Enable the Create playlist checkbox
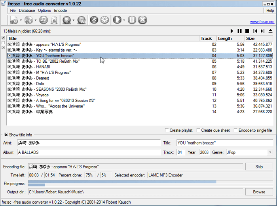The height and width of the screenshot is (206, 277). tap(167, 130)
